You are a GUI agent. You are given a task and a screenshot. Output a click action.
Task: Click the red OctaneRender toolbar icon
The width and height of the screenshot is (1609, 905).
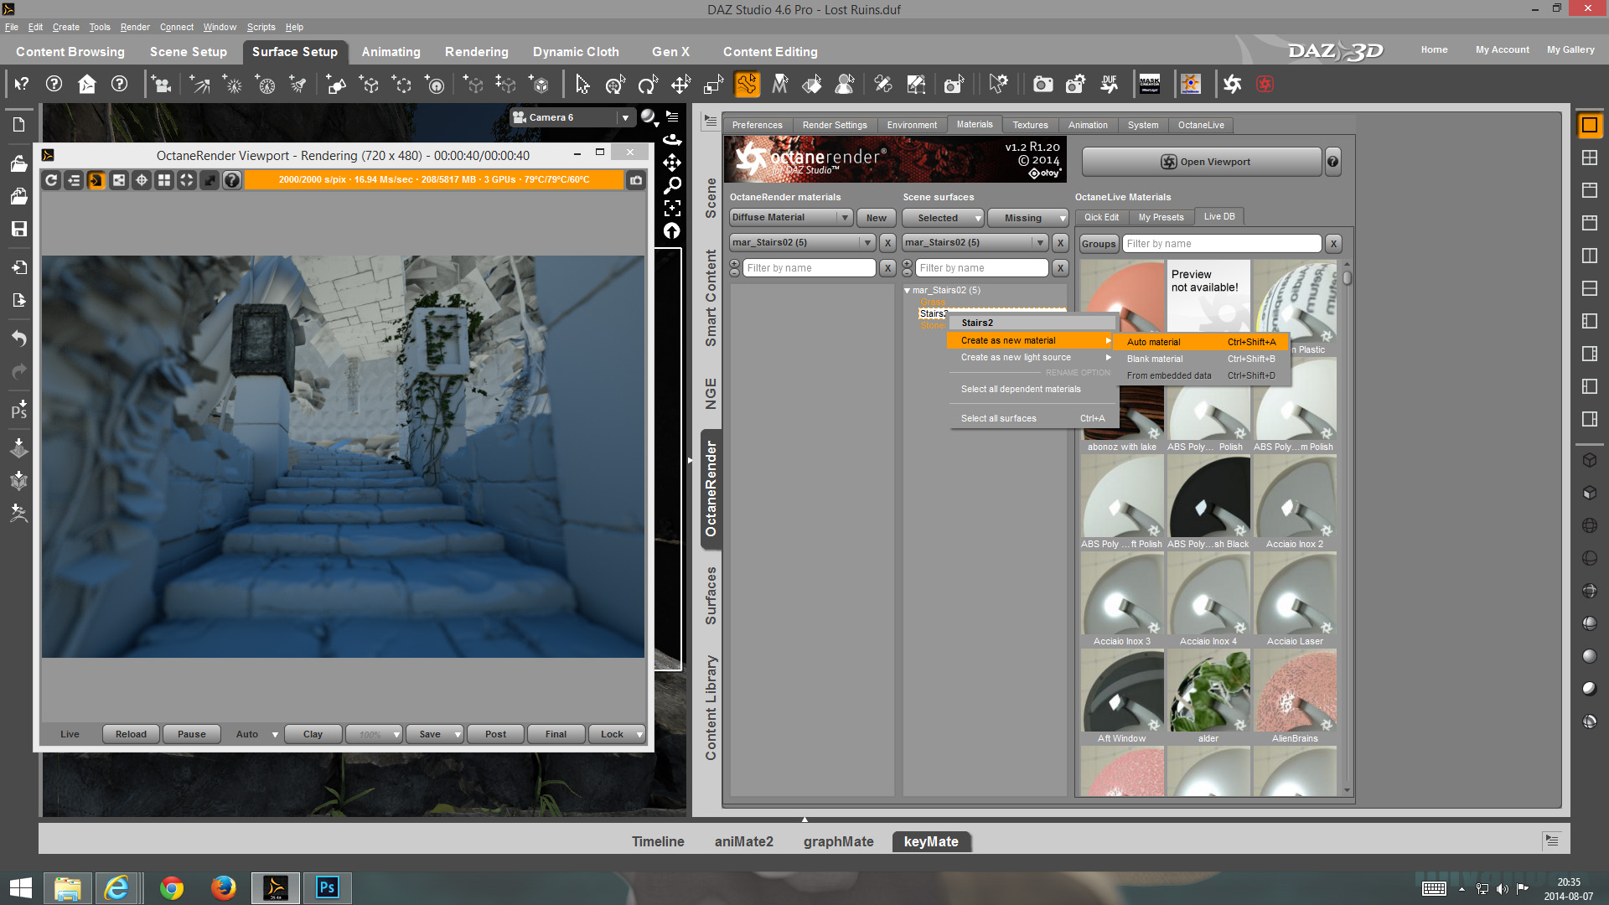point(1265,84)
